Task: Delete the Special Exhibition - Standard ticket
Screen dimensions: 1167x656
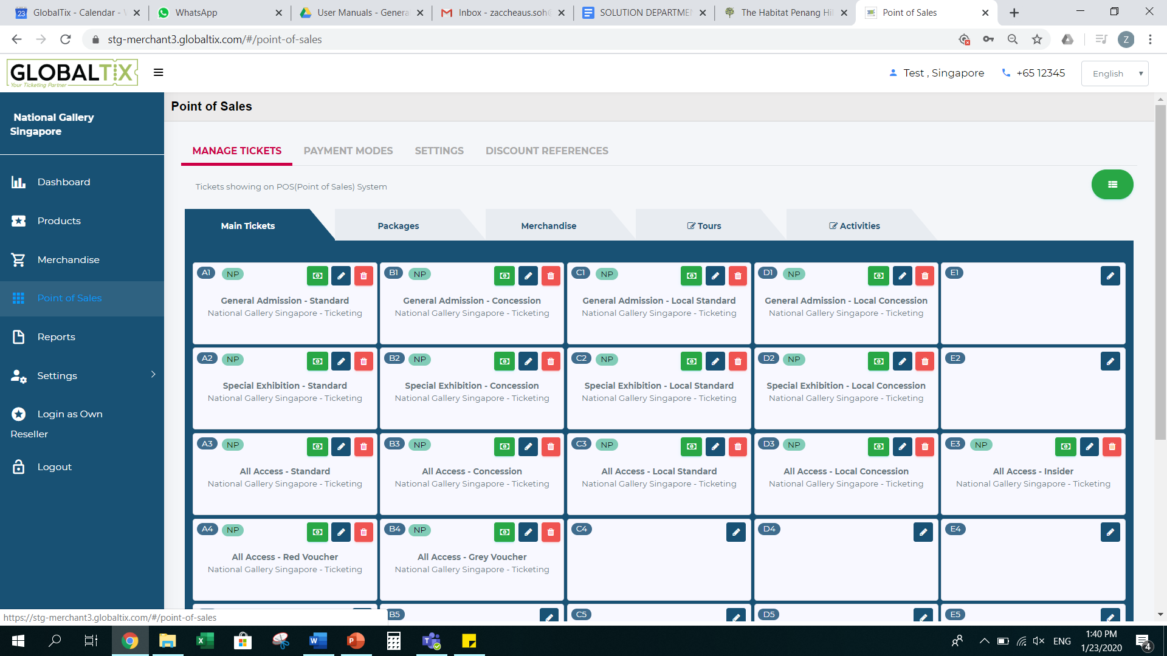Action: point(363,361)
